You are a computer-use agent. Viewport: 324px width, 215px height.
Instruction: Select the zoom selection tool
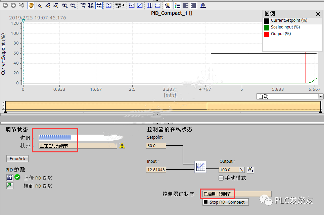point(39,5)
